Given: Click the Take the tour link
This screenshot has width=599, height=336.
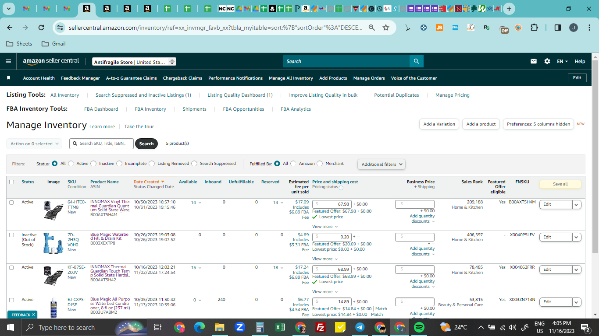Looking at the screenshot, I should coord(139,126).
